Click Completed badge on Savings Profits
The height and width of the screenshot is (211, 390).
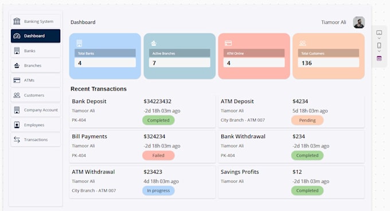click(307, 190)
